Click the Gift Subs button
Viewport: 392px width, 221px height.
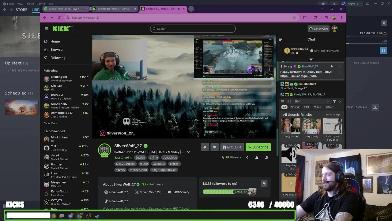point(232,147)
